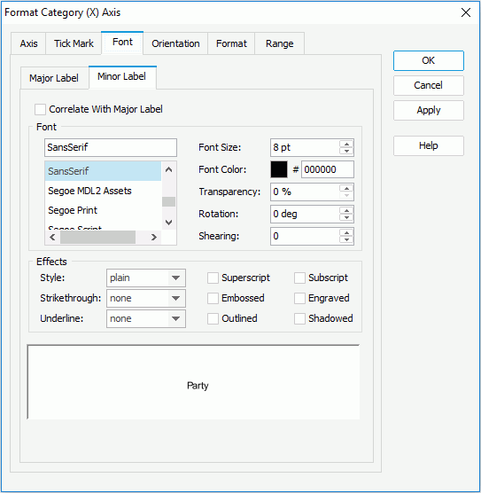Click font list scroll left arrow
481x493 pixels.
click(52, 237)
